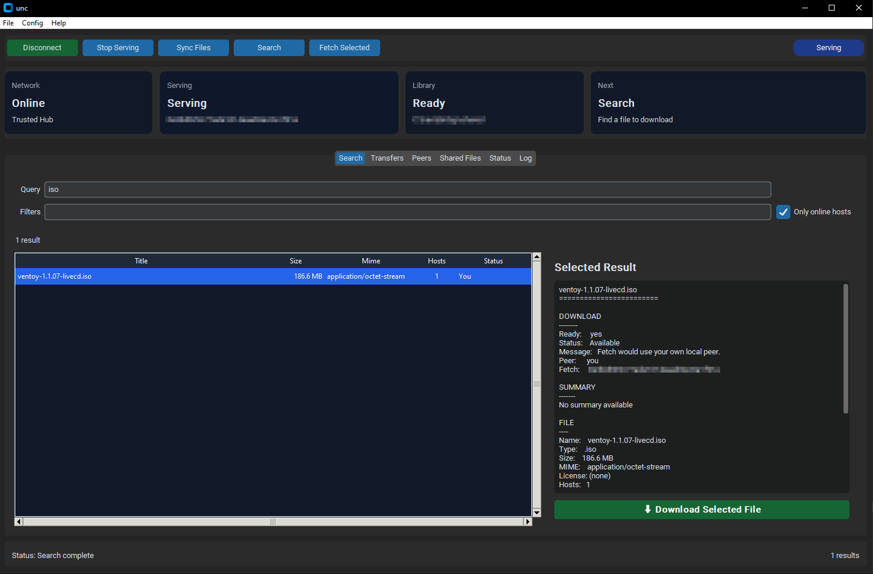Click the Stop Serving button
Viewport: 873px width, 574px height.
[118, 48]
